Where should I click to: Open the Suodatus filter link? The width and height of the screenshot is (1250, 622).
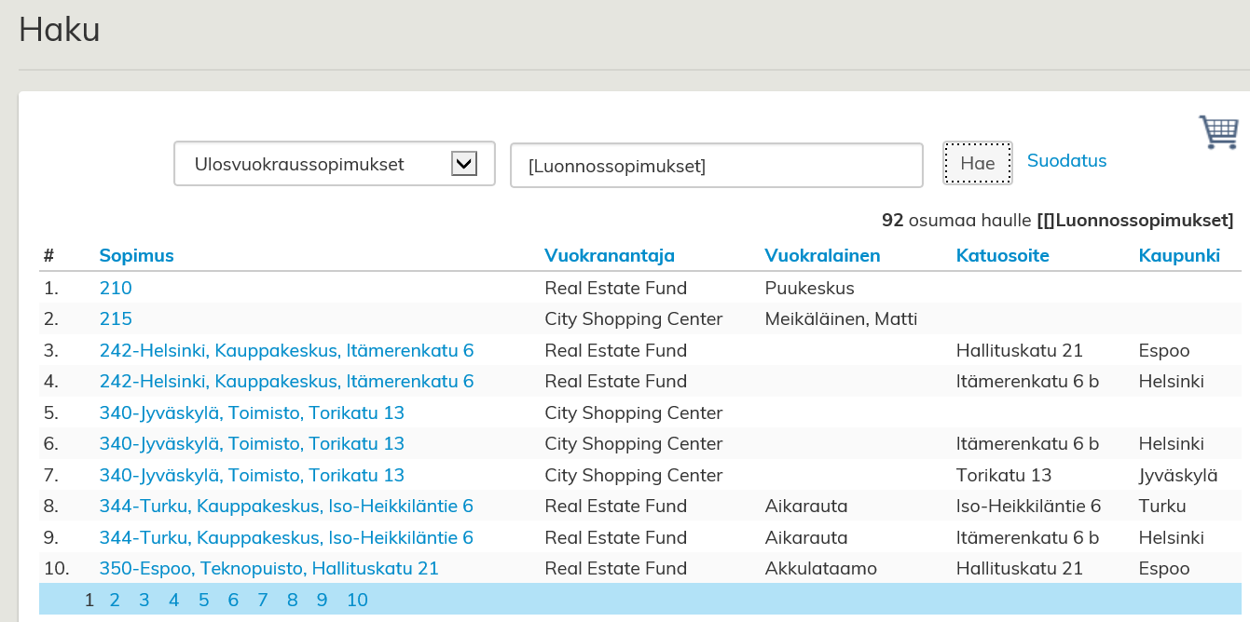pos(1066,161)
